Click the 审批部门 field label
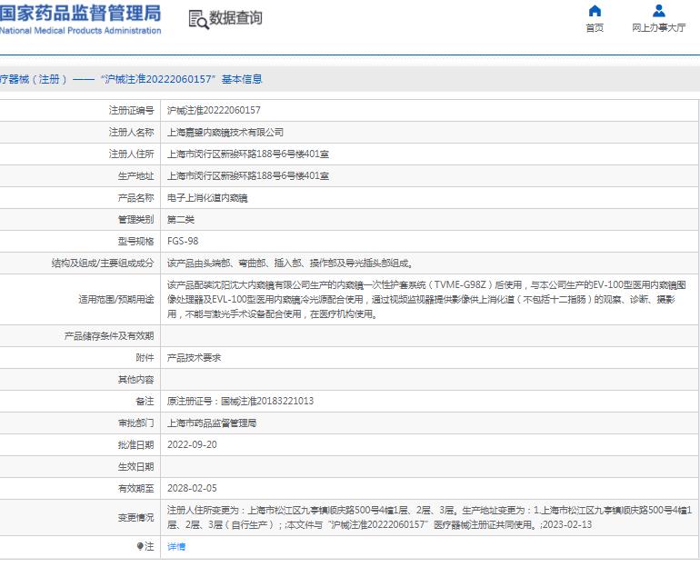Image resolution: width=700 pixels, height=567 pixels. pyautogui.click(x=135, y=423)
